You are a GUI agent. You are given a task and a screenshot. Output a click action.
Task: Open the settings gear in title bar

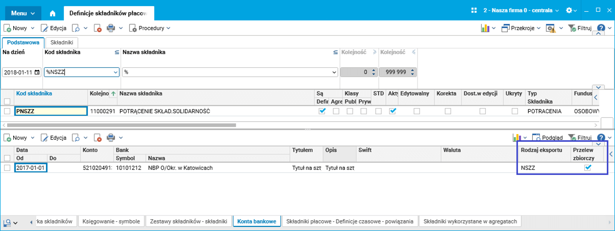[x=569, y=10]
